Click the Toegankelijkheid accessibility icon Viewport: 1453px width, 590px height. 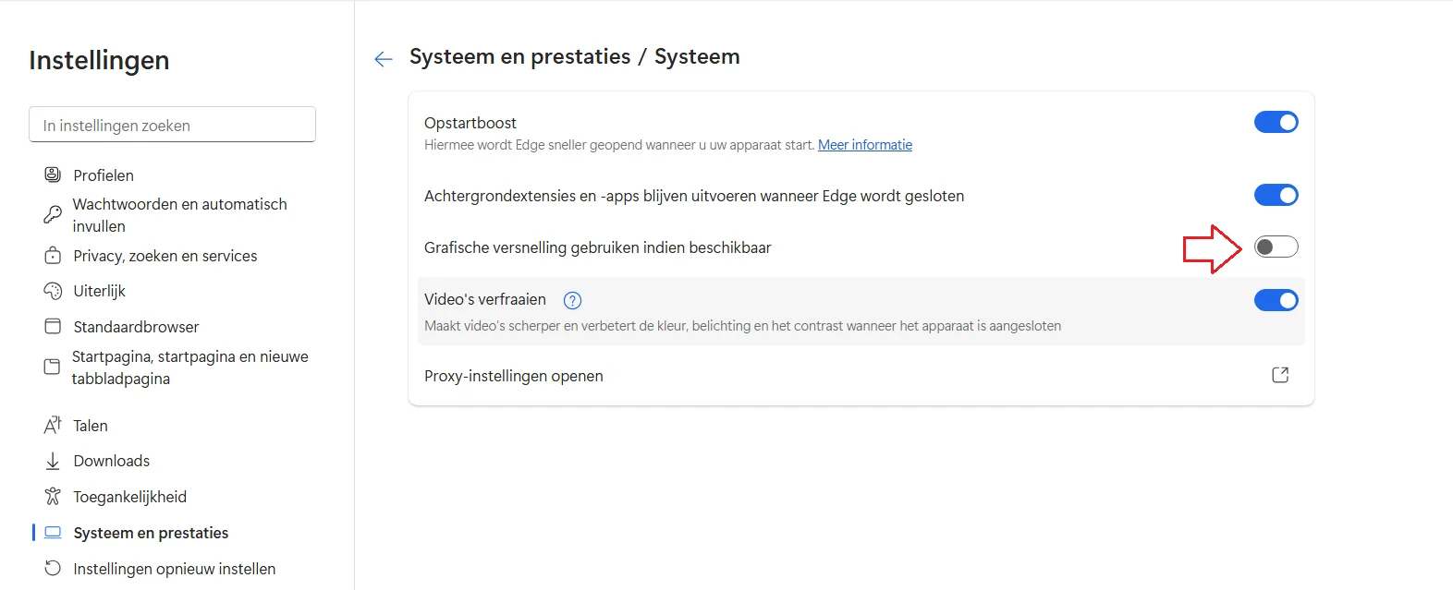pyautogui.click(x=53, y=497)
